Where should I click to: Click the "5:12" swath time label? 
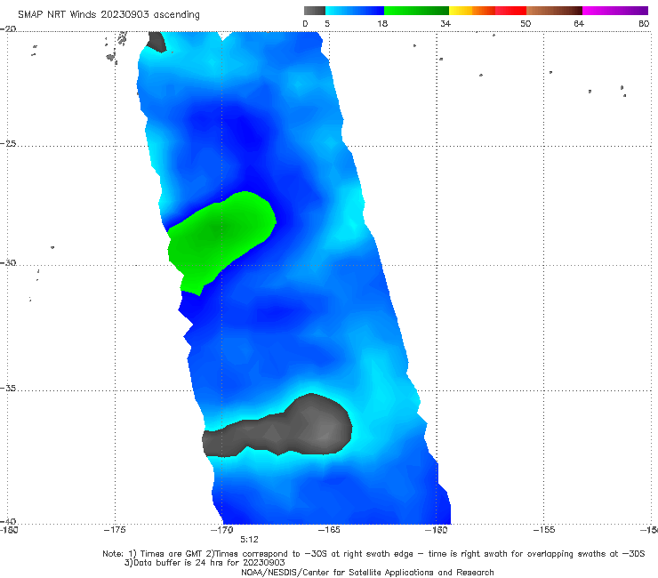coord(249,540)
